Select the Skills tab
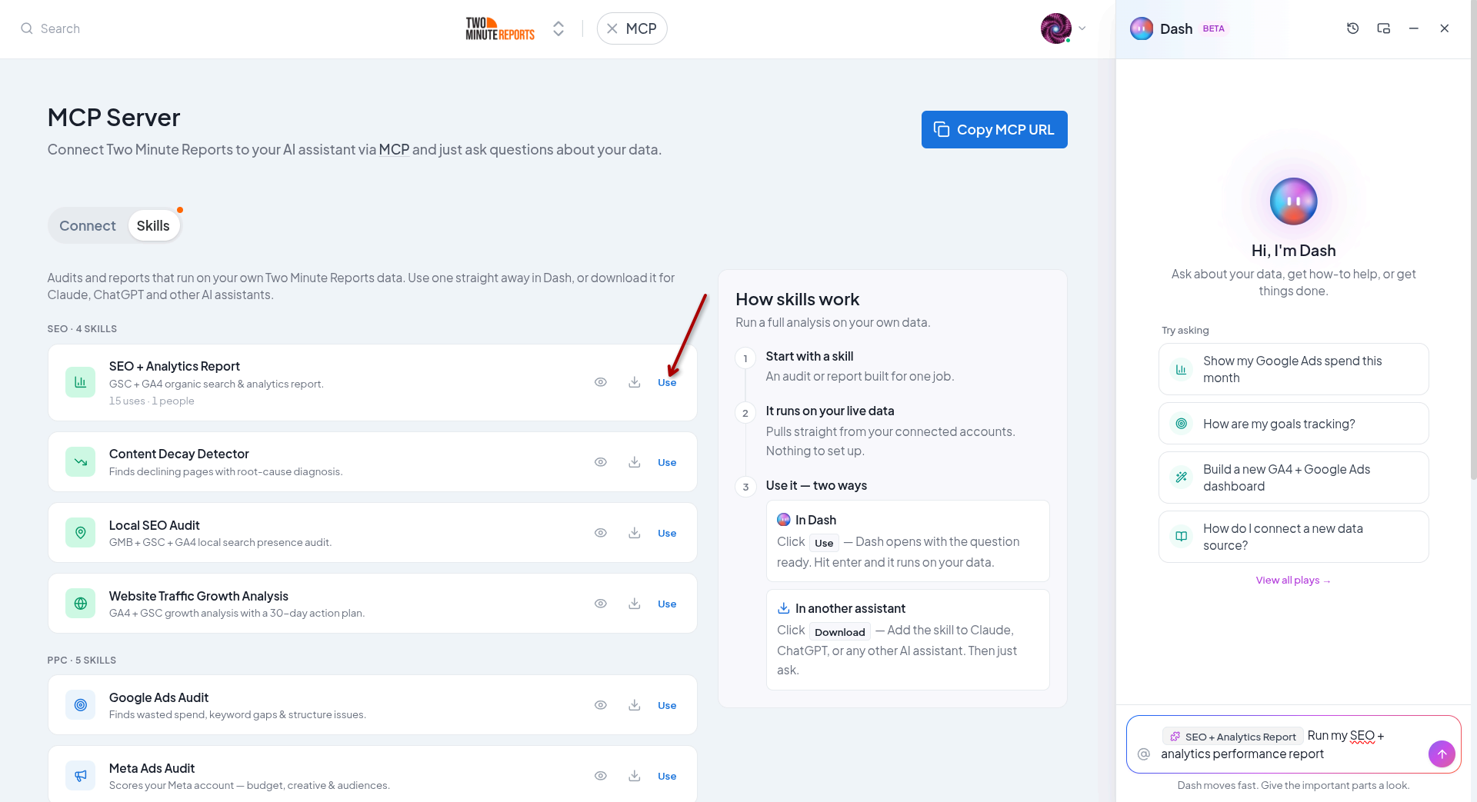This screenshot has height=802, width=1477. (x=153, y=225)
